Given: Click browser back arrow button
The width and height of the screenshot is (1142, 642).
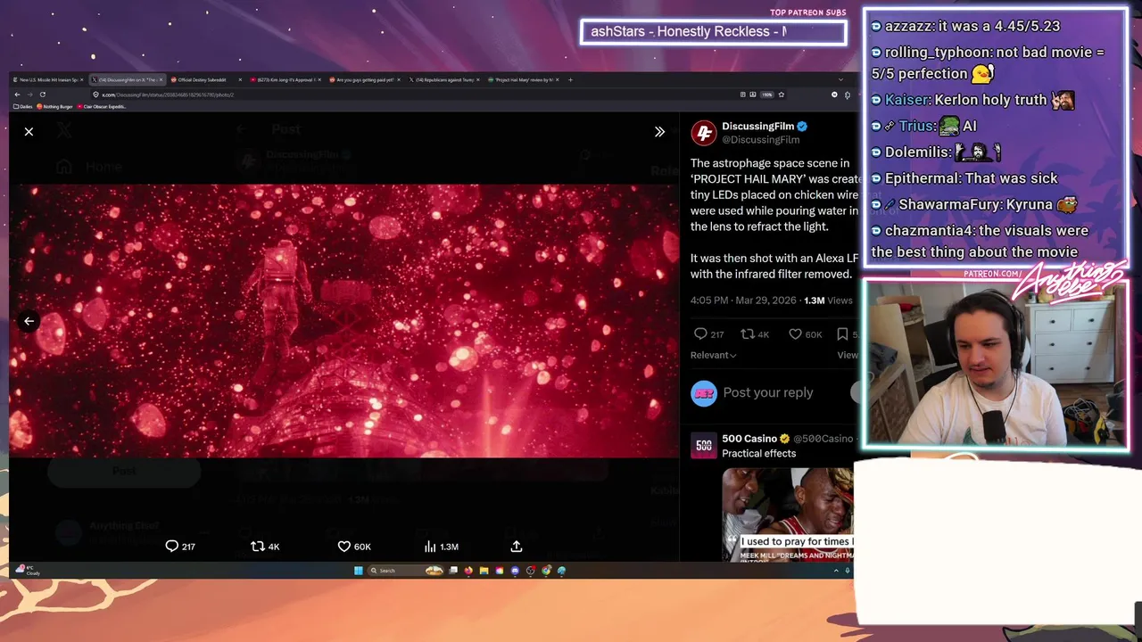Looking at the screenshot, I should point(17,95).
